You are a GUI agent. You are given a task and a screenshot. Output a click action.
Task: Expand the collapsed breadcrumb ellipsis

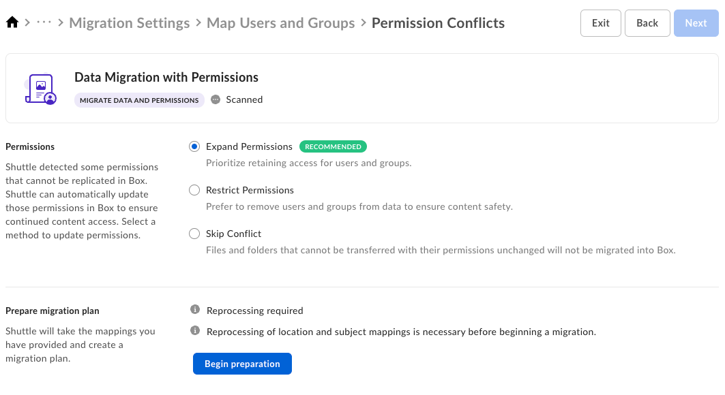point(44,22)
